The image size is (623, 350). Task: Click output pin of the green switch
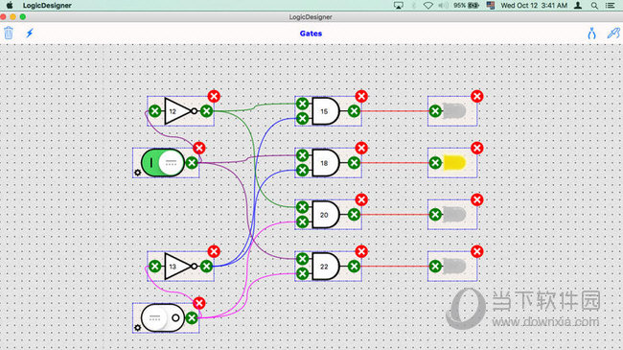click(x=192, y=163)
